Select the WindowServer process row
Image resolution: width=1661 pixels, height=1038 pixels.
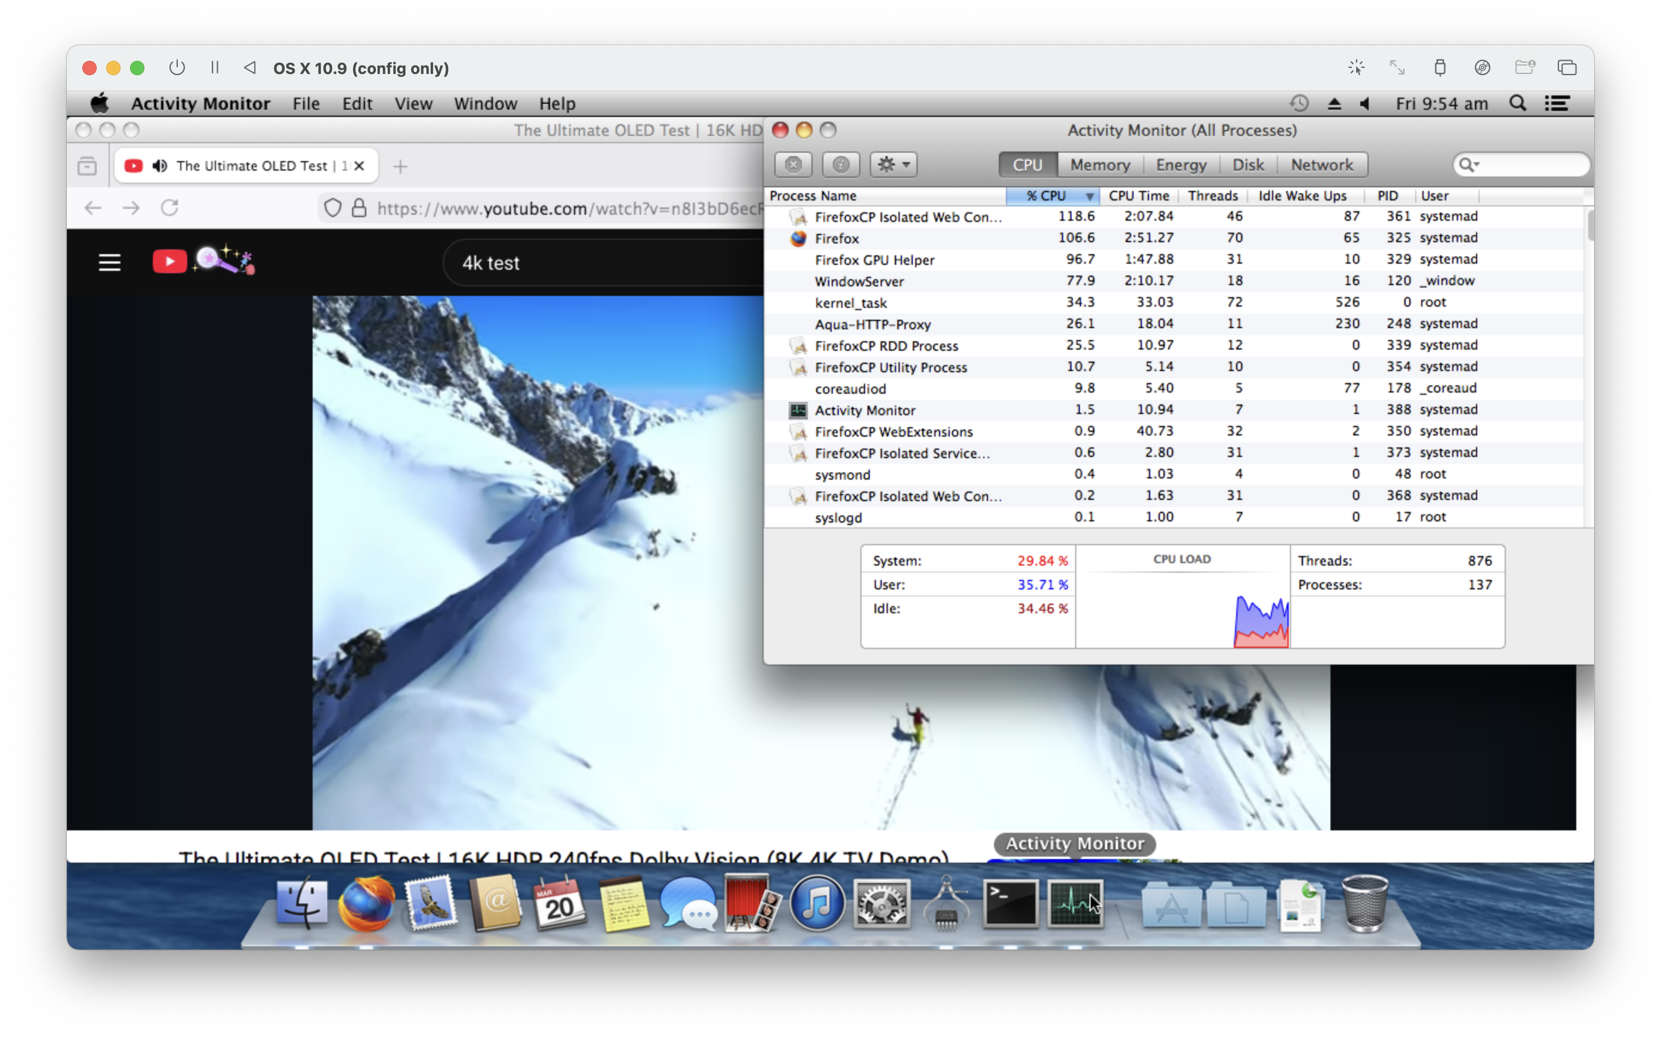859,282
